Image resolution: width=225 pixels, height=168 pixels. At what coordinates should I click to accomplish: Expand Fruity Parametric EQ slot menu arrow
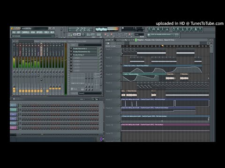coord(71,52)
